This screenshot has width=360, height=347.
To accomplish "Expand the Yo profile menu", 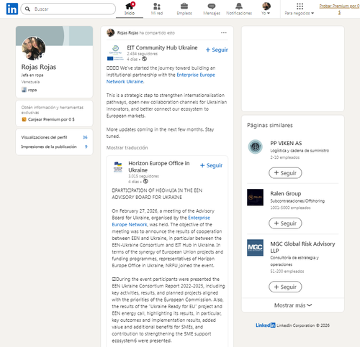I will click(x=266, y=9).
